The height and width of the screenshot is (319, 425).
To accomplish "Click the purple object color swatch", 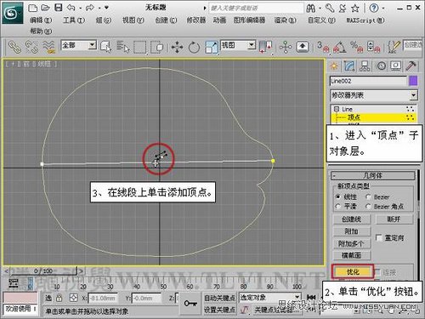I will coord(413,81).
